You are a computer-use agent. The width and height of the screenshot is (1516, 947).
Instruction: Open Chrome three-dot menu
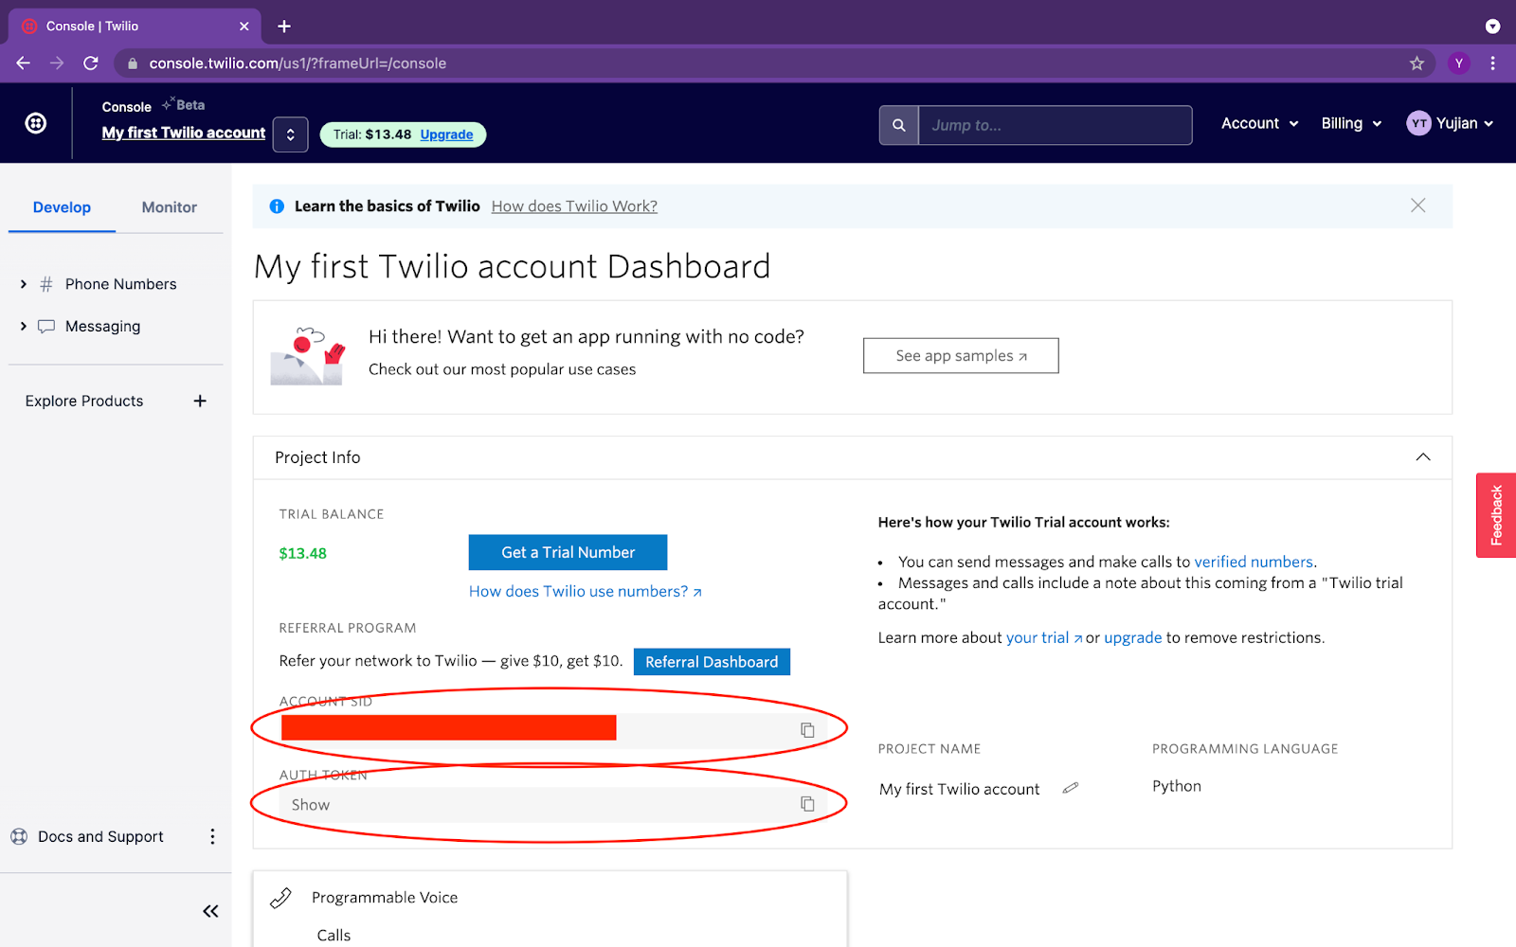1493,63
